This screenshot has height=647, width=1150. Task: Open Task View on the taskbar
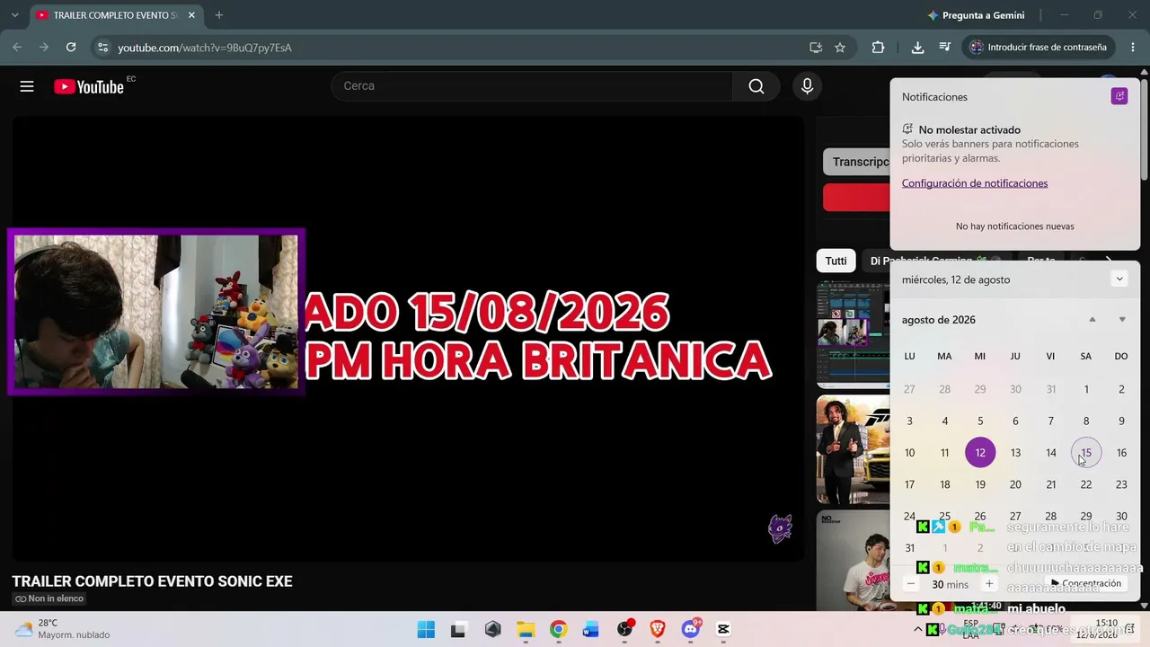tap(458, 629)
